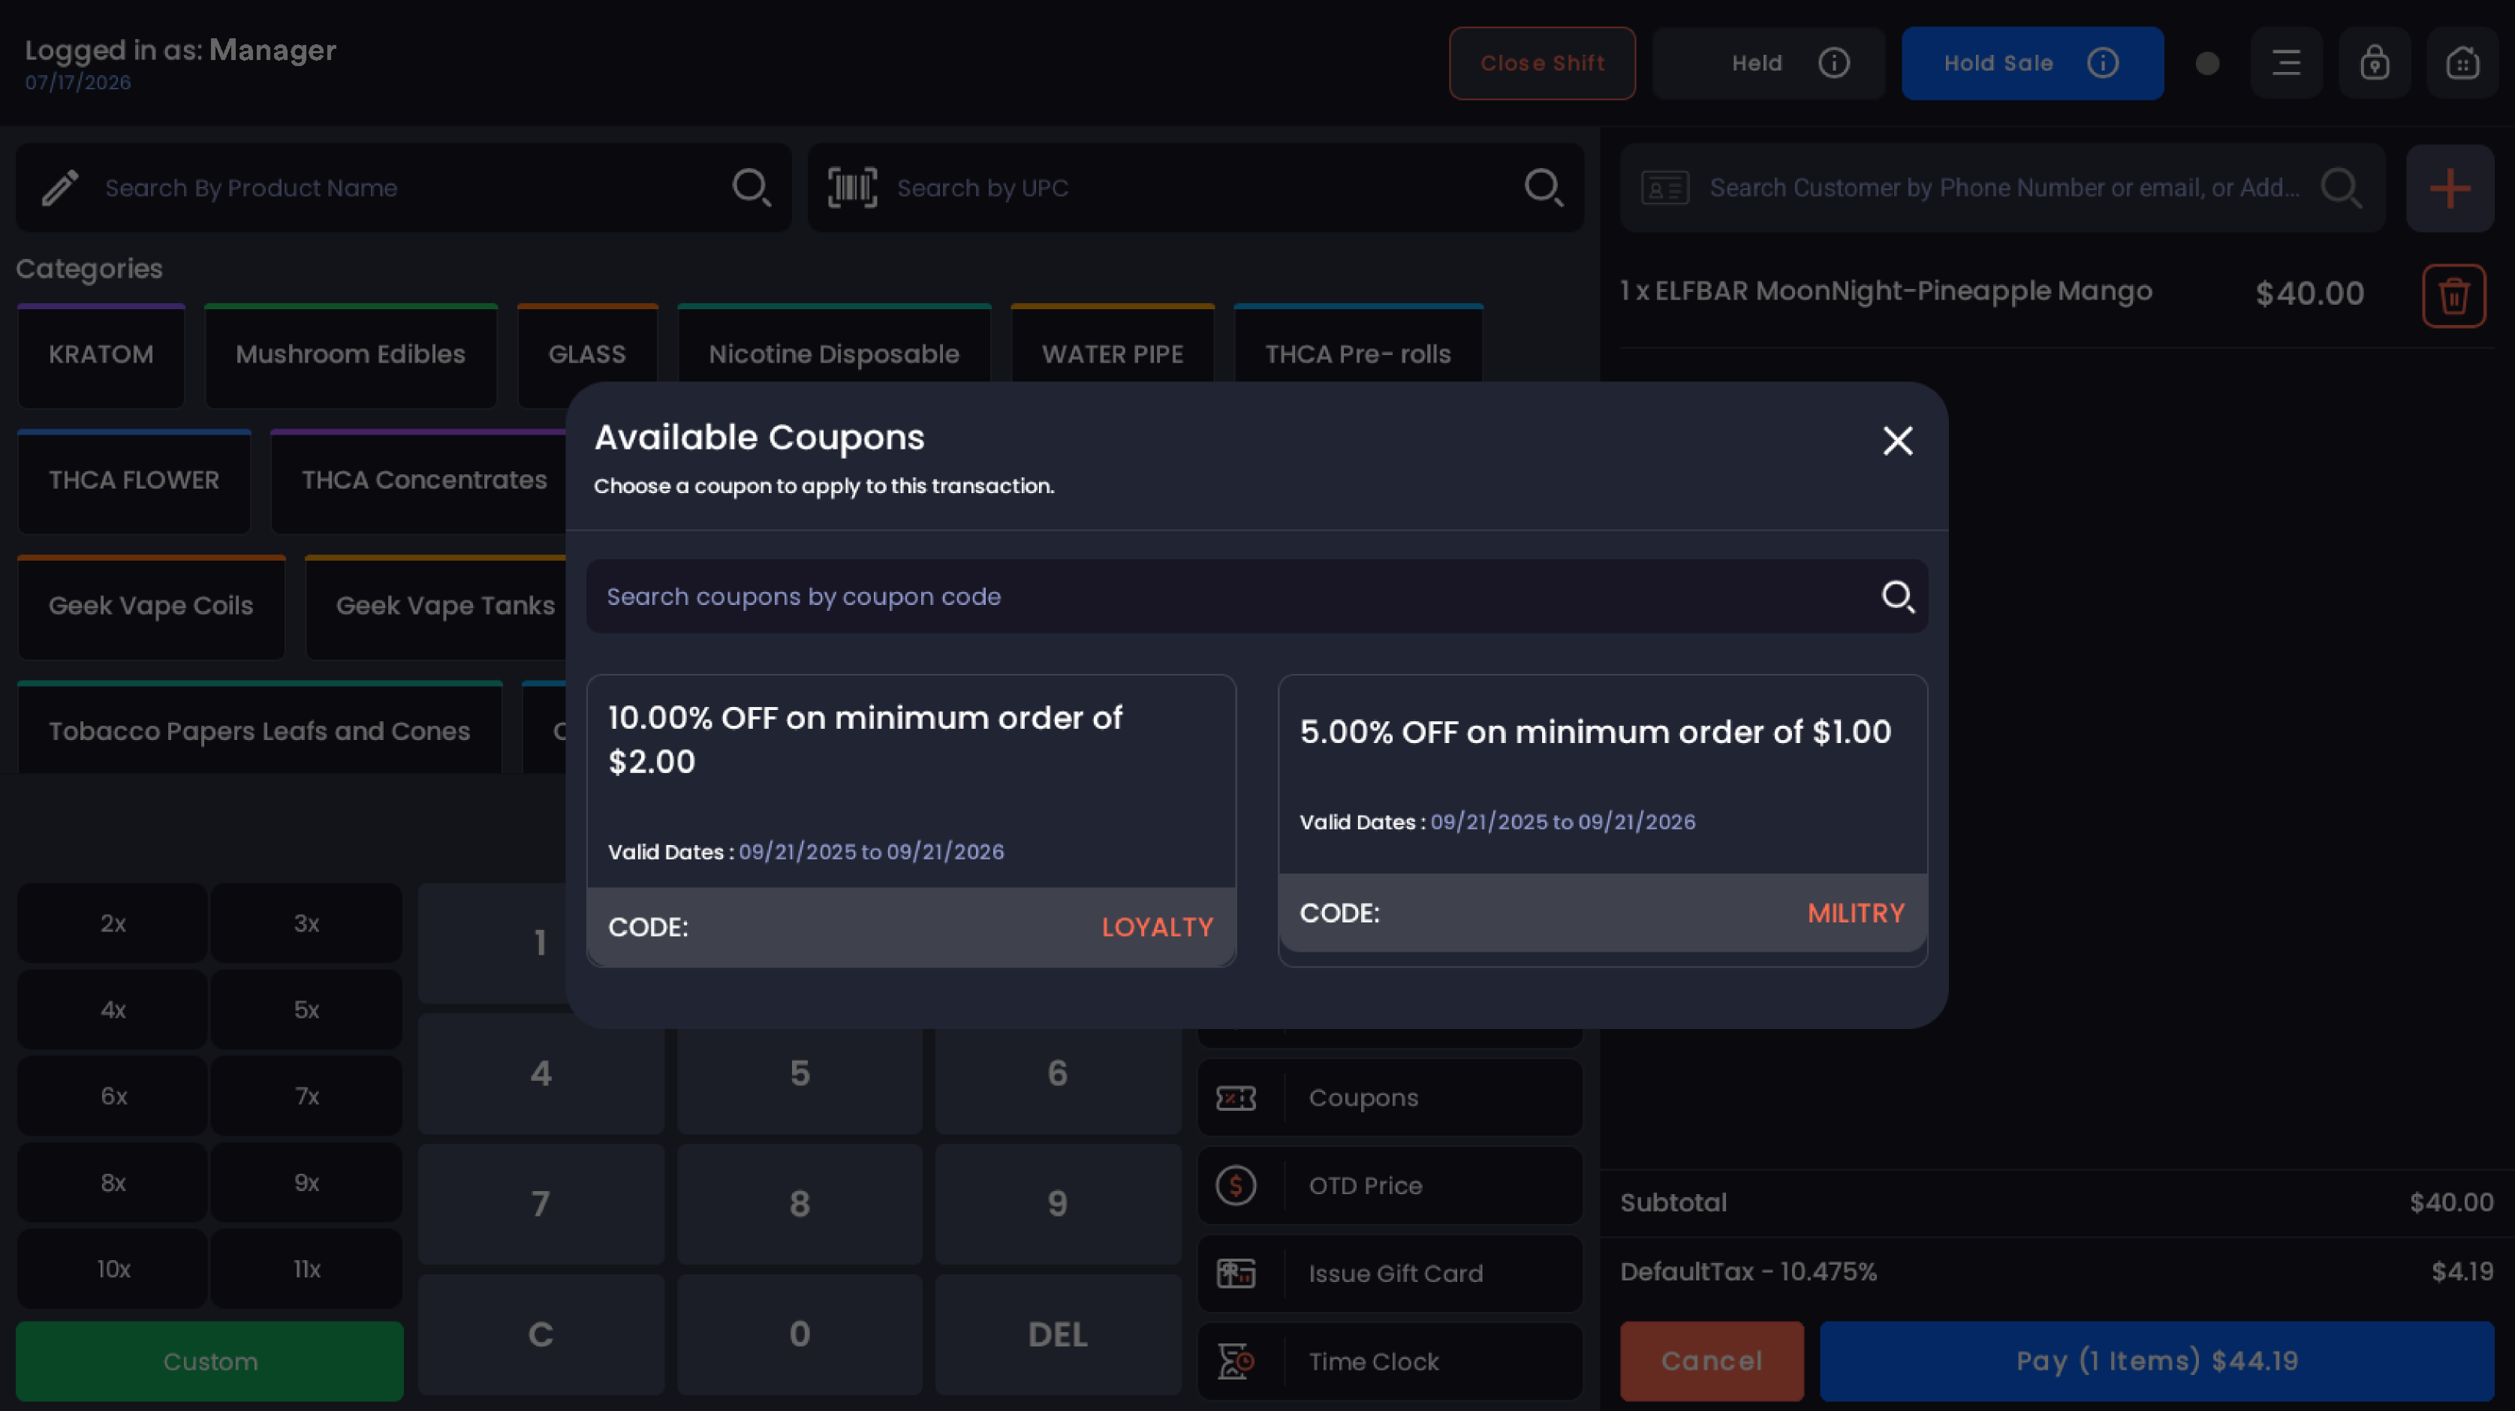Click the Issue Gift Card icon
Screen dimensions: 2515x1411
click(1236, 1274)
